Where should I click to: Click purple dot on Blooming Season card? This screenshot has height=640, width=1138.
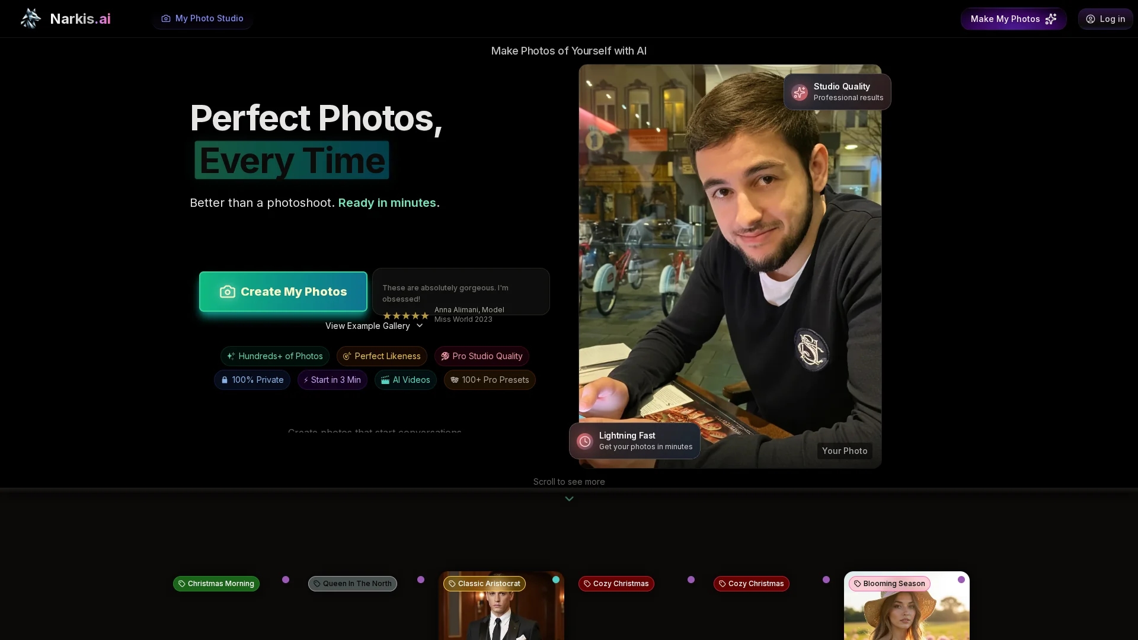pos(961,580)
